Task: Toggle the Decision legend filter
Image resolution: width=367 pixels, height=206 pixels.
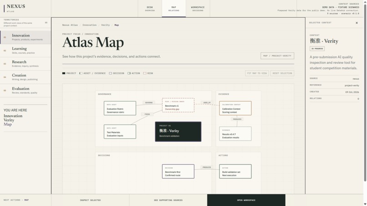Action: tap(117, 73)
